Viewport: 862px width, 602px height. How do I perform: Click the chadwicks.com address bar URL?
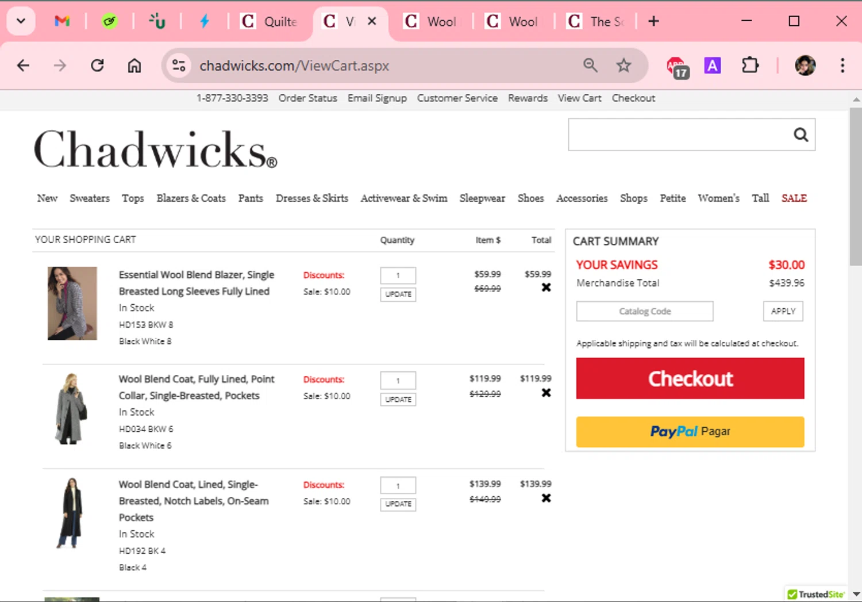click(x=294, y=66)
